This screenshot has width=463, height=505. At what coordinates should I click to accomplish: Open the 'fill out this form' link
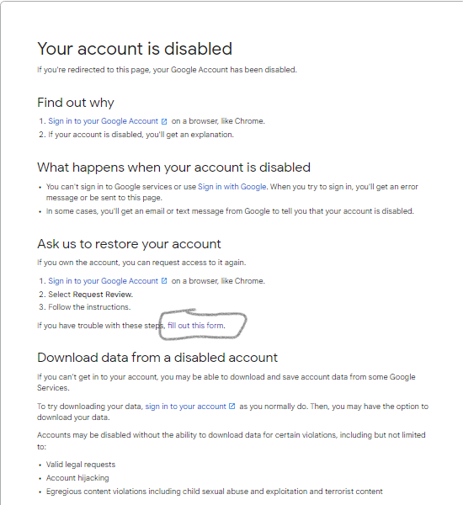(195, 326)
